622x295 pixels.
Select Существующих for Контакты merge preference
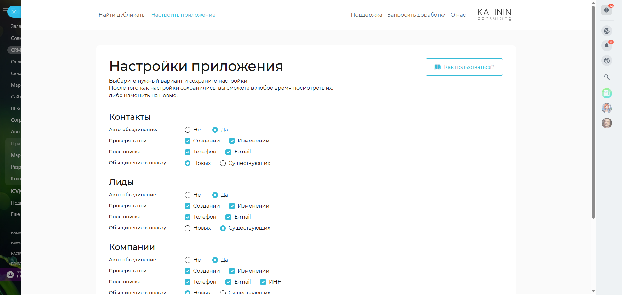tap(223, 163)
